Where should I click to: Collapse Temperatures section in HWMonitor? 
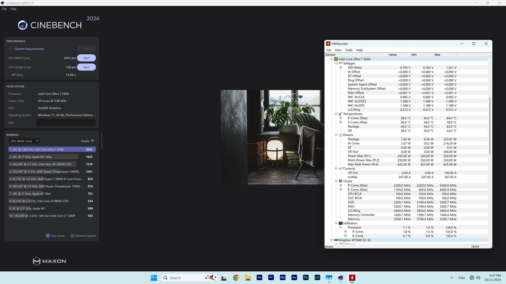pos(336,114)
